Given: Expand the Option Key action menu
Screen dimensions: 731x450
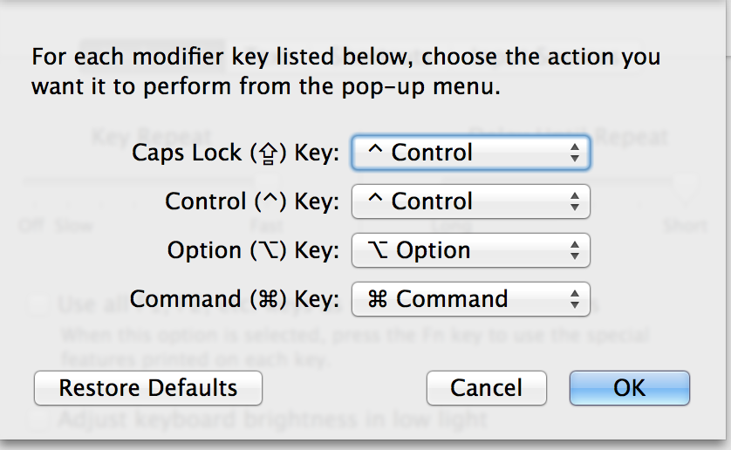Looking at the screenshot, I should click(471, 250).
